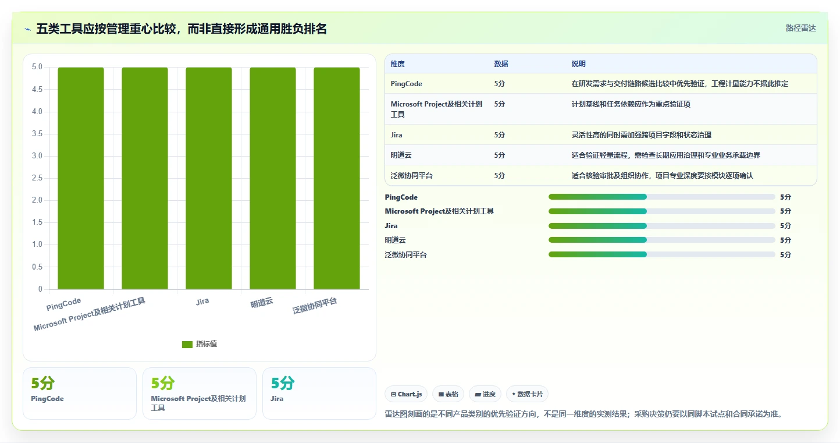
Task: Click the 2.5 y-axis label
Action: [x=37, y=178]
